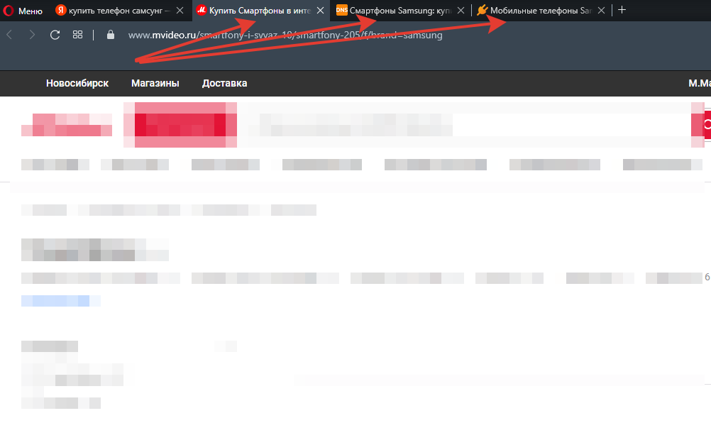Close the DNS Samsung tab

(461, 11)
